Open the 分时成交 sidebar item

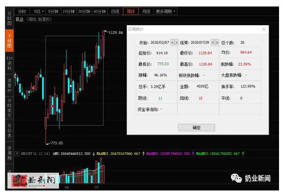click(x=9, y=108)
